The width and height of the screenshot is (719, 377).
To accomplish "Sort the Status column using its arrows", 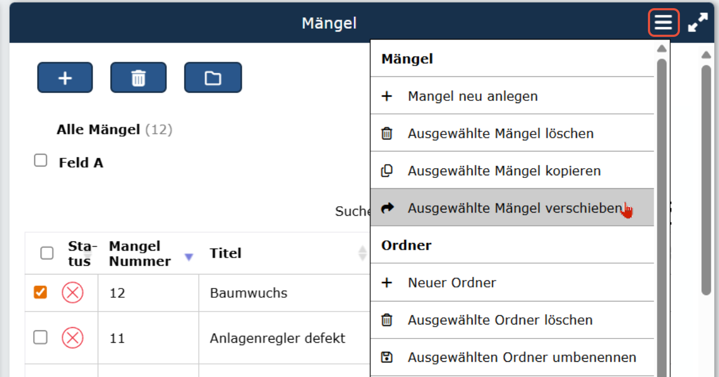I will (x=87, y=253).
